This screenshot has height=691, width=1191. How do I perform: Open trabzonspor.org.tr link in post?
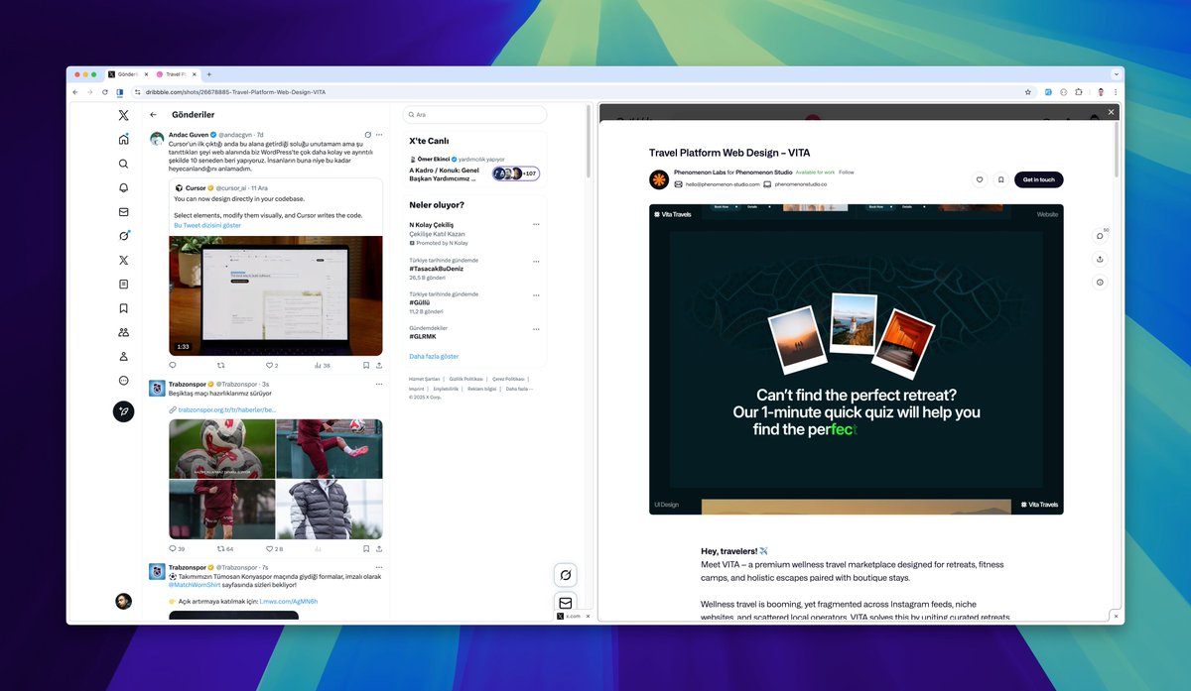point(227,408)
